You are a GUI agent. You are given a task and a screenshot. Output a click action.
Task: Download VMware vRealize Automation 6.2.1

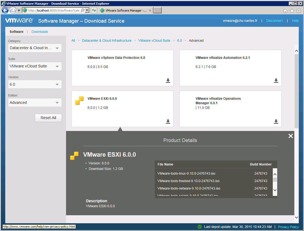tap(276, 81)
